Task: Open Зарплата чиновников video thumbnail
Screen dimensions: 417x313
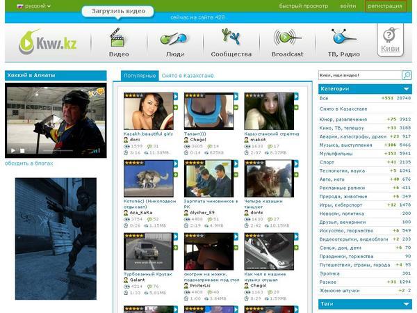Action: click(209, 179)
